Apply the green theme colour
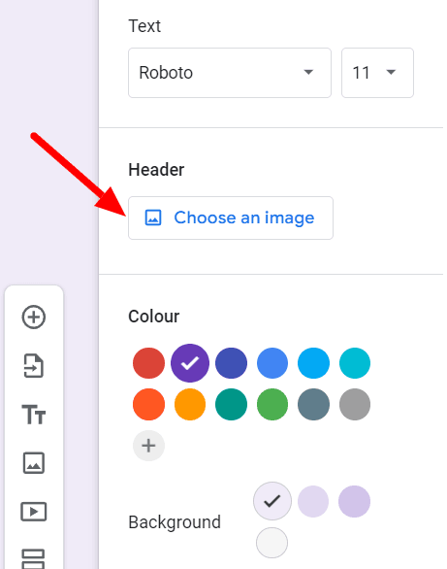This screenshot has width=447, height=569. click(272, 404)
